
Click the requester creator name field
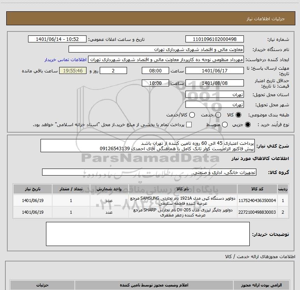coord(166,60)
